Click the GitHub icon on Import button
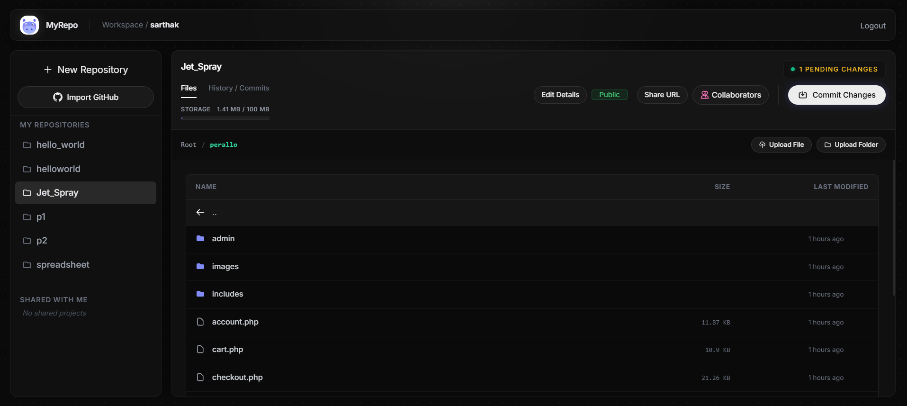 tap(58, 97)
